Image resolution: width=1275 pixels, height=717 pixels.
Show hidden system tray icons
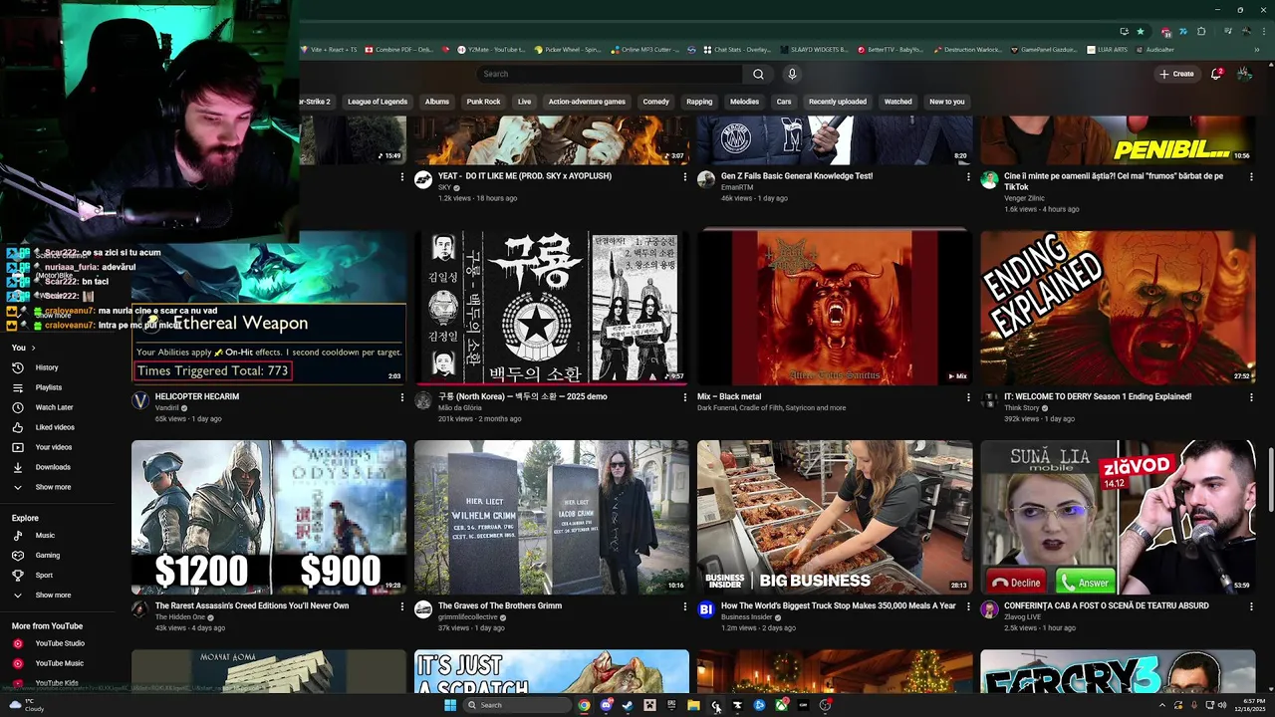[x=1161, y=705]
